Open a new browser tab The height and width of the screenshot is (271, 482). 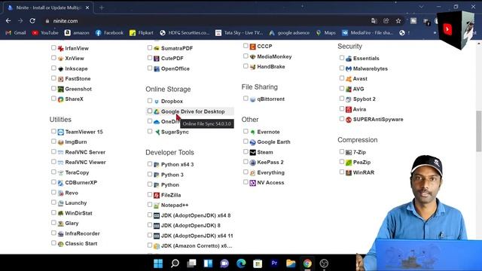(x=102, y=8)
